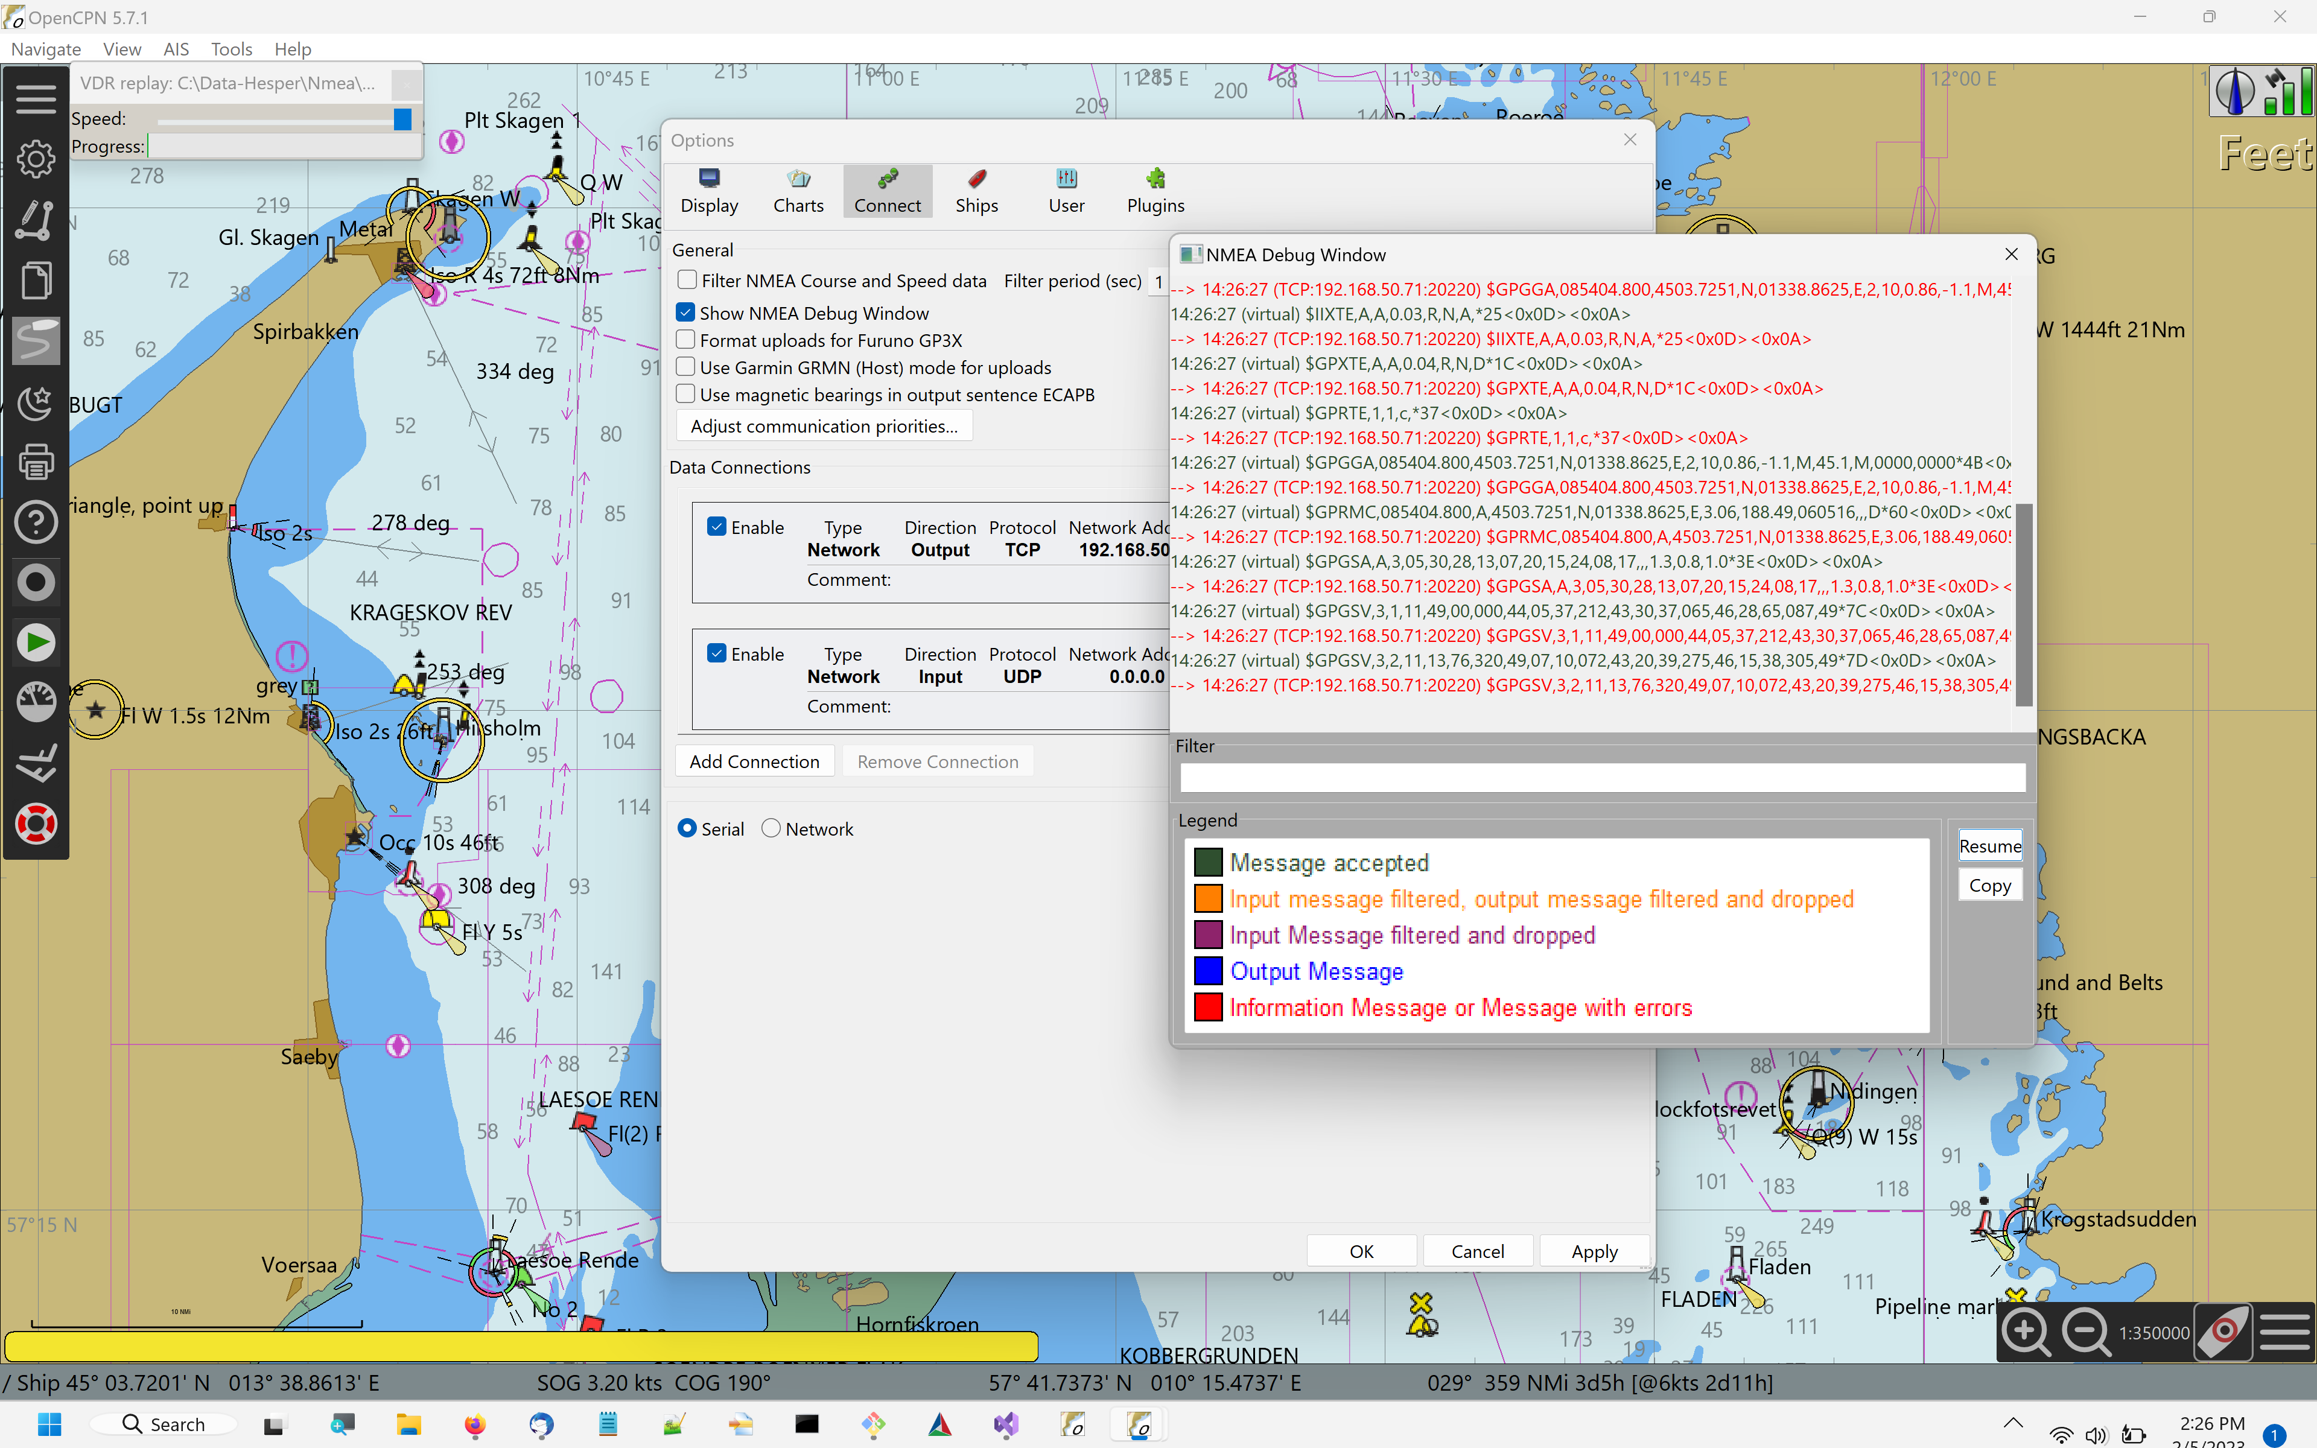
Task: Switch color scheme with the moon icon
Action: [36, 403]
